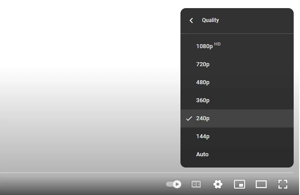Viewport: 300px width, 195px height.
Task: Toggle closed captions with CC icon
Action: click(196, 184)
